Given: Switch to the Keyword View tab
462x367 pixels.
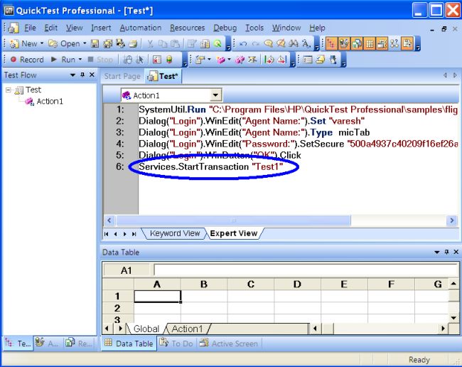Looking at the screenshot, I should pos(175,233).
